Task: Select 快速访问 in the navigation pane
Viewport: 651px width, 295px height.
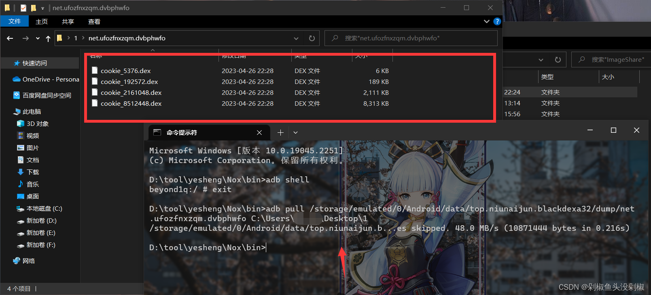Action: (40, 63)
